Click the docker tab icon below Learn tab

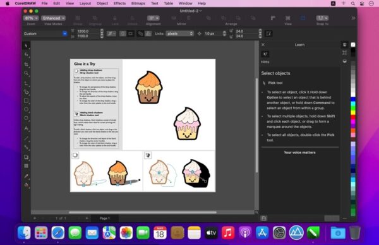[x=345, y=53]
